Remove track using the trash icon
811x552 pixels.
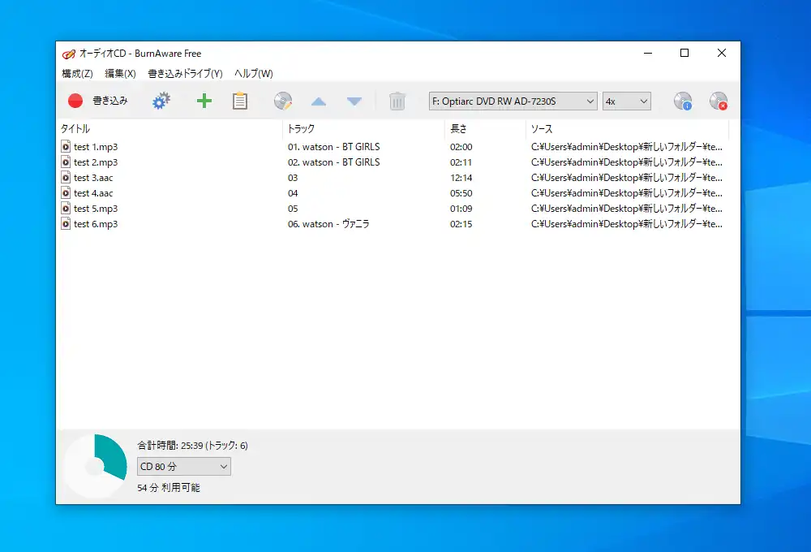397,101
